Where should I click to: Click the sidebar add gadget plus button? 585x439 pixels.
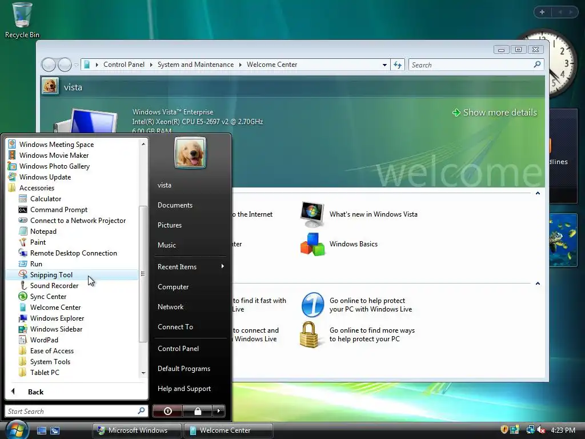(x=542, y=12)
